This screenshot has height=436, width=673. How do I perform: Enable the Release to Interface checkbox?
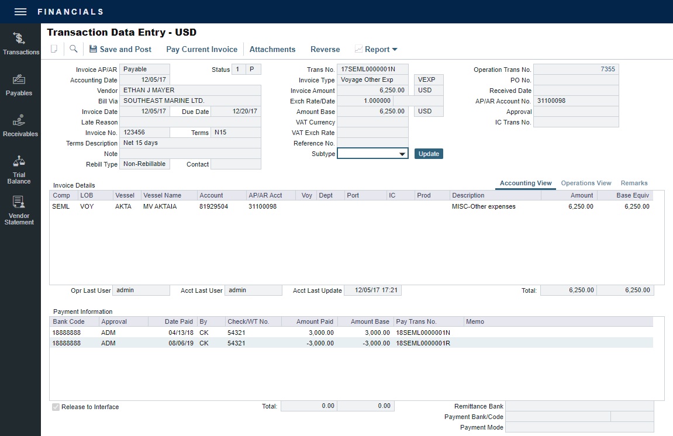pos(56,407)
